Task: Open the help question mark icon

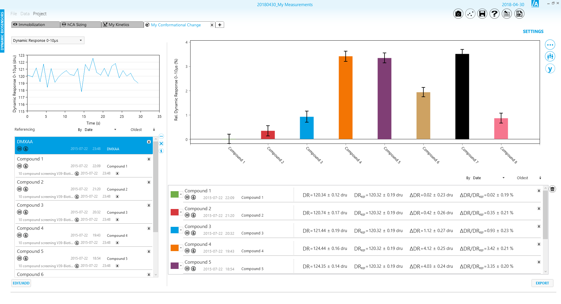Action: coord(494,14)
